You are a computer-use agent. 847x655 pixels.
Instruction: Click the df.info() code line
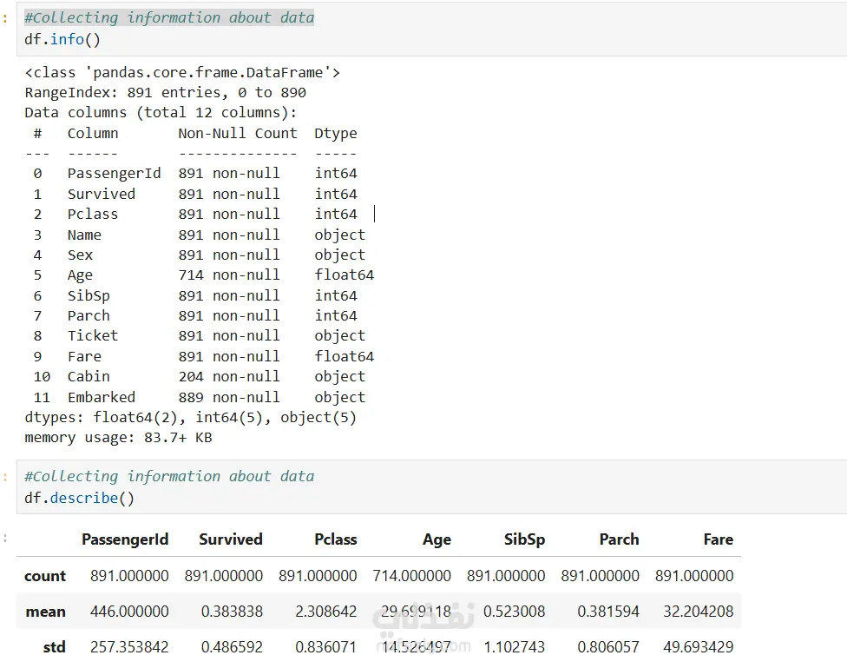tap(62, 39)
